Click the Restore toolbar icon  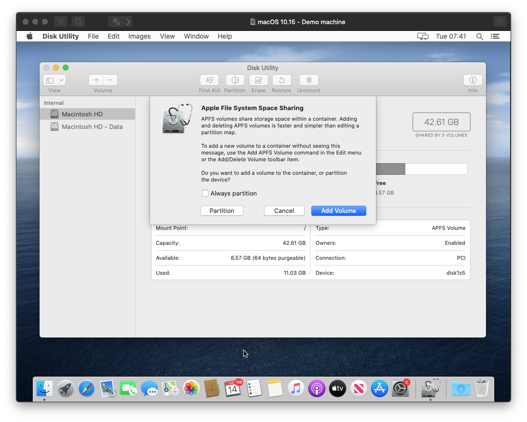(282, 80)
